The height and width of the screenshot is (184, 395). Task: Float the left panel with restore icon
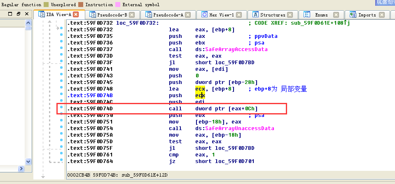tap(18, 14)
